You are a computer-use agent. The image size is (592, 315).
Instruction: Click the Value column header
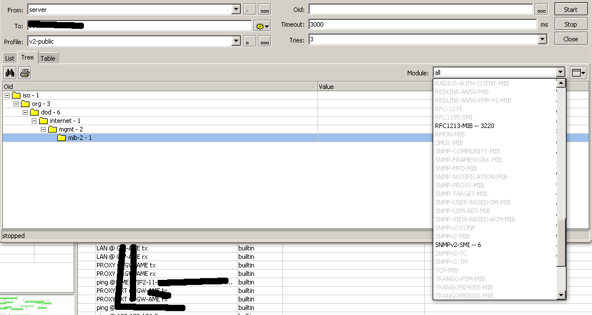click(375, 86)
